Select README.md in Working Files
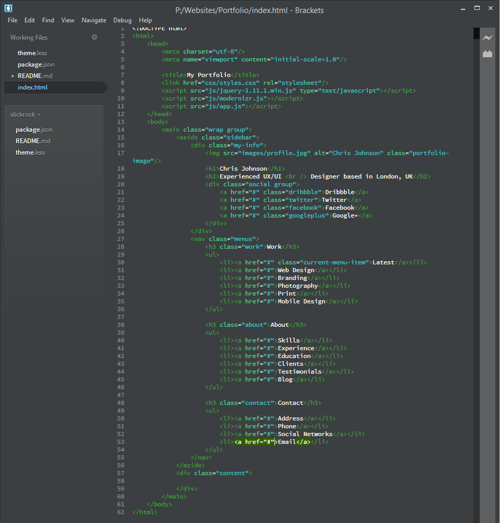Screen dimensions: 500x523 point(35,75)
